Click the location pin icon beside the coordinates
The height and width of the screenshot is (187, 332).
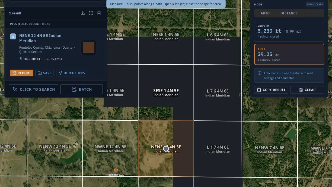(x=21, y=59)
